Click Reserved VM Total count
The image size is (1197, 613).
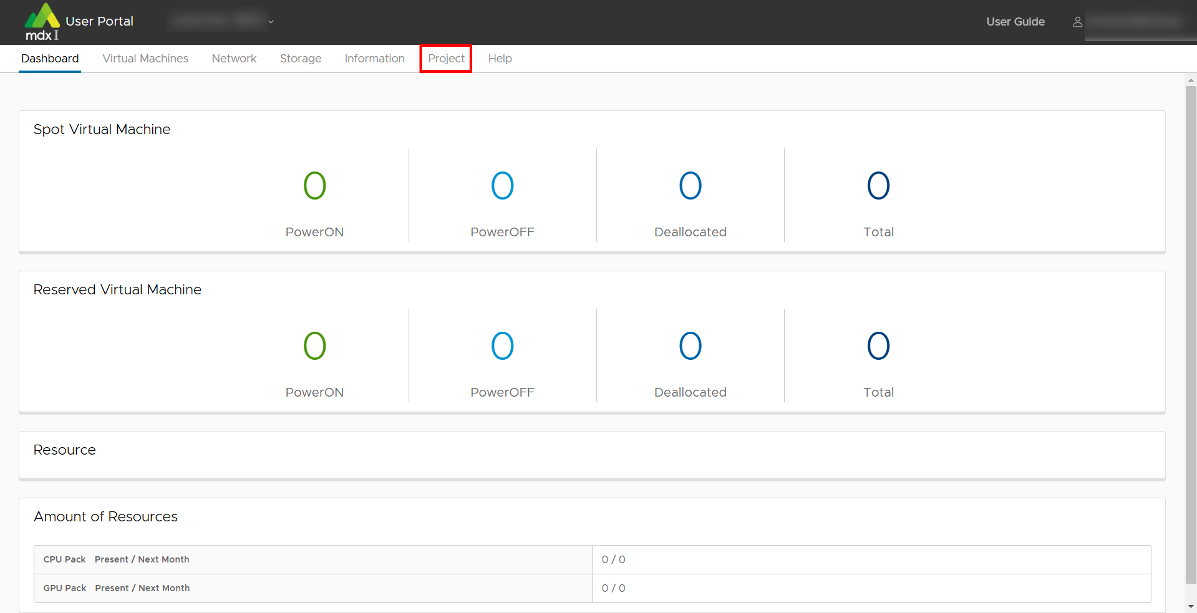tap(878, 346)
